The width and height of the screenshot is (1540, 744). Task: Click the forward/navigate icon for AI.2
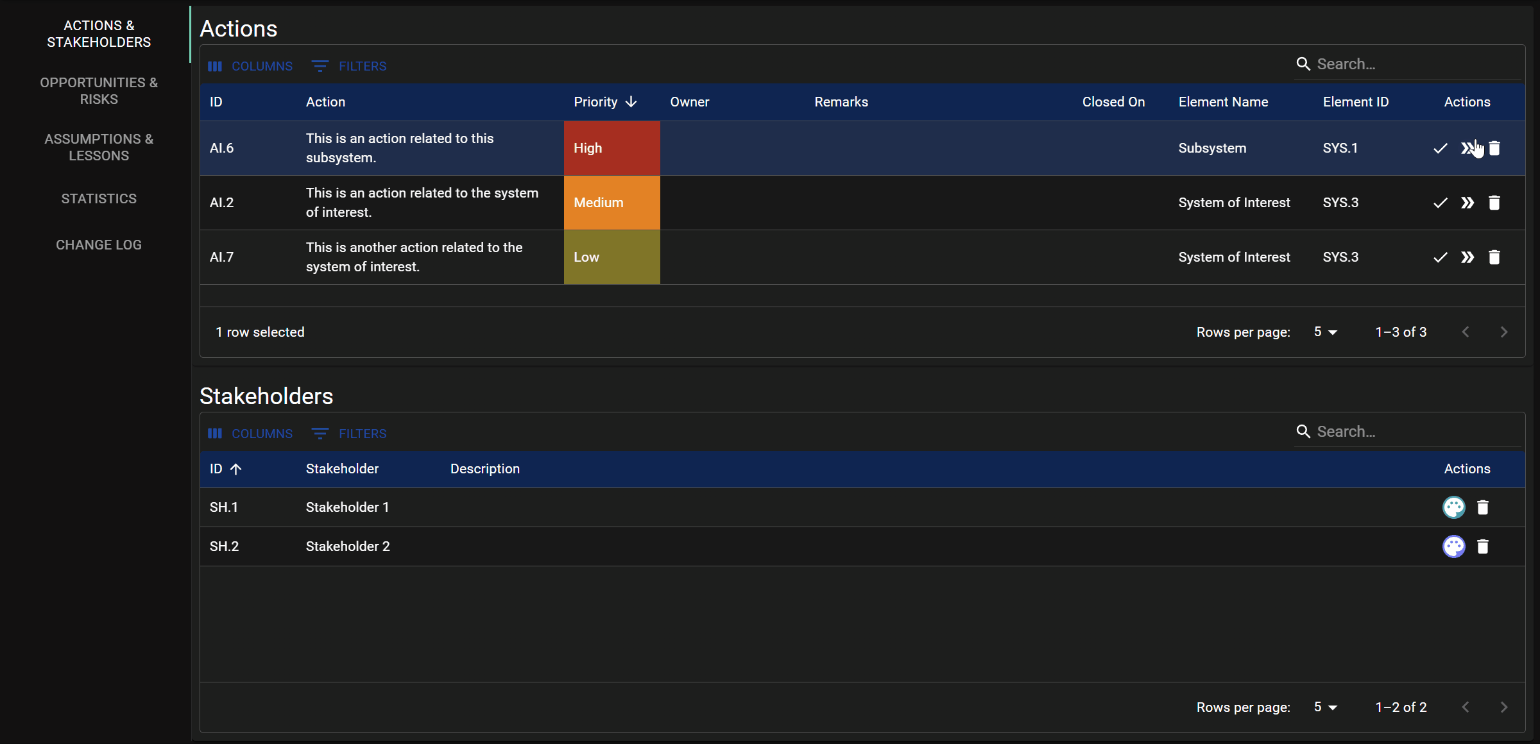pyautogui.click(x=1466, y=202)
